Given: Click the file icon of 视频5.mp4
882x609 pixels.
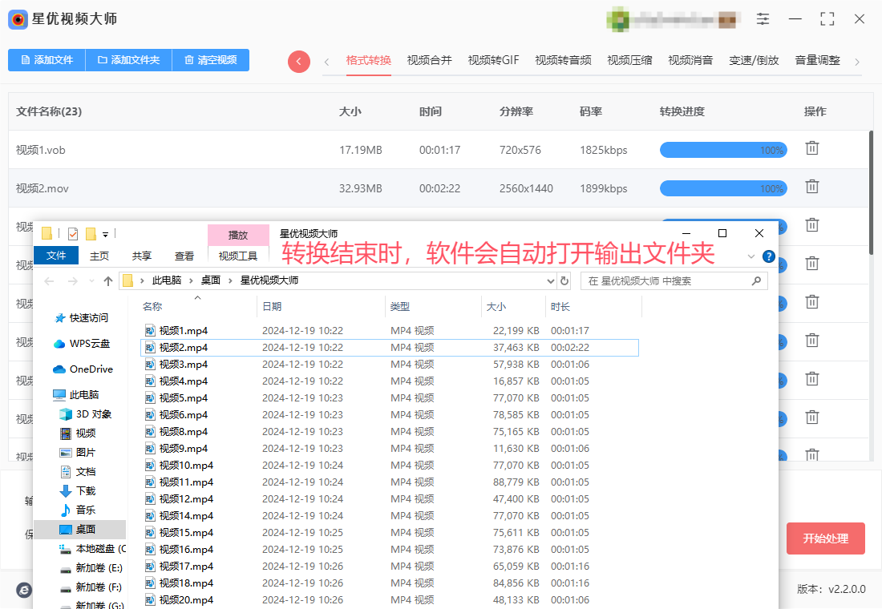Looking at the screenshot, I should [150, 398].
